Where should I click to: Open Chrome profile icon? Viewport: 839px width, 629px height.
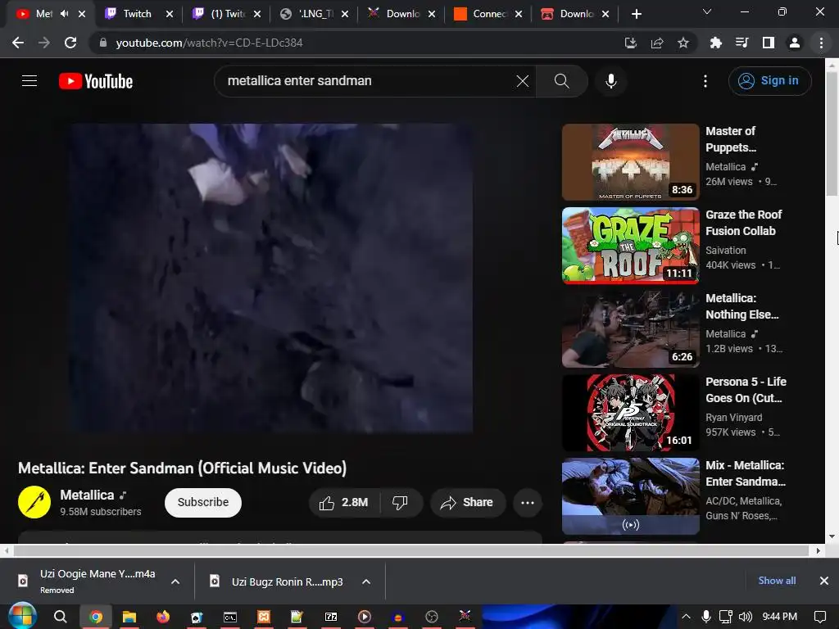[795, 43]
